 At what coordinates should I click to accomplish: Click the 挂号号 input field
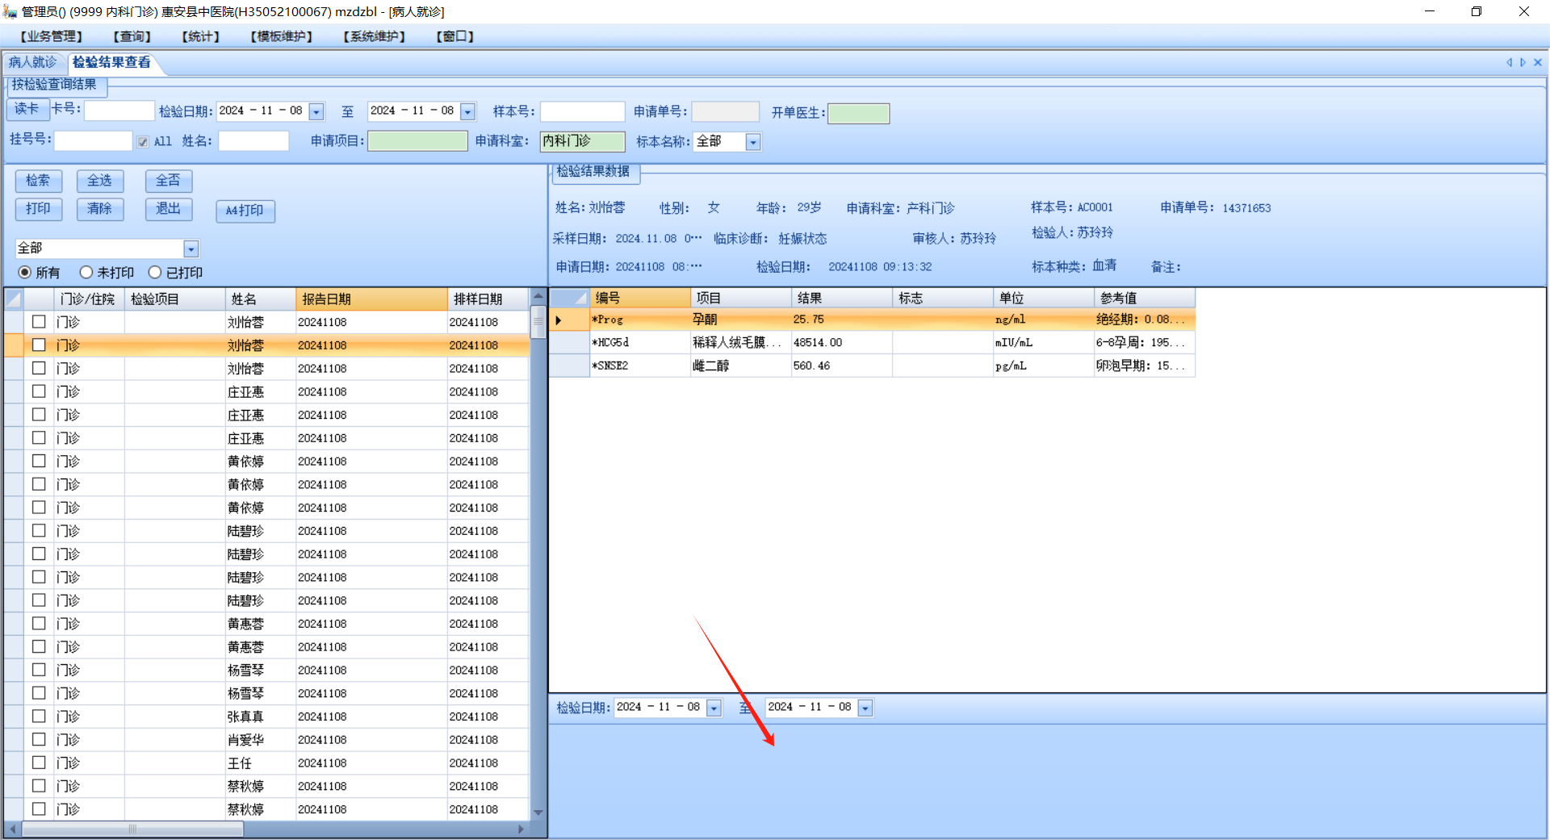tap(93, 141)
